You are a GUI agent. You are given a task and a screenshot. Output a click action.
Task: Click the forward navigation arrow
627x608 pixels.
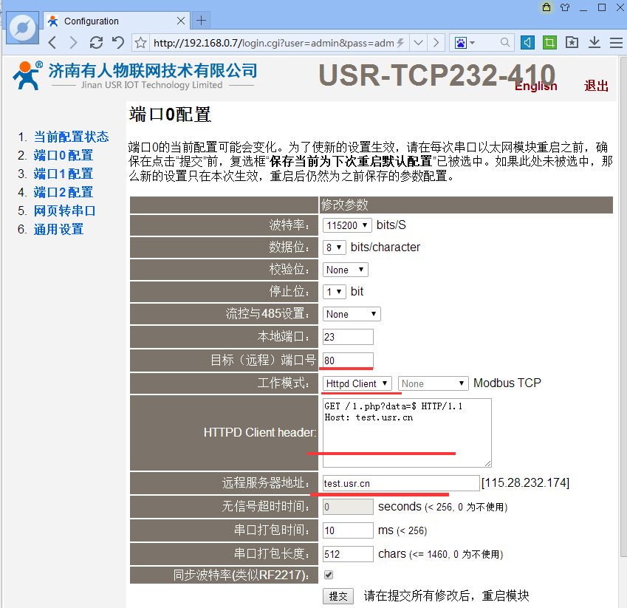[73, 43]
